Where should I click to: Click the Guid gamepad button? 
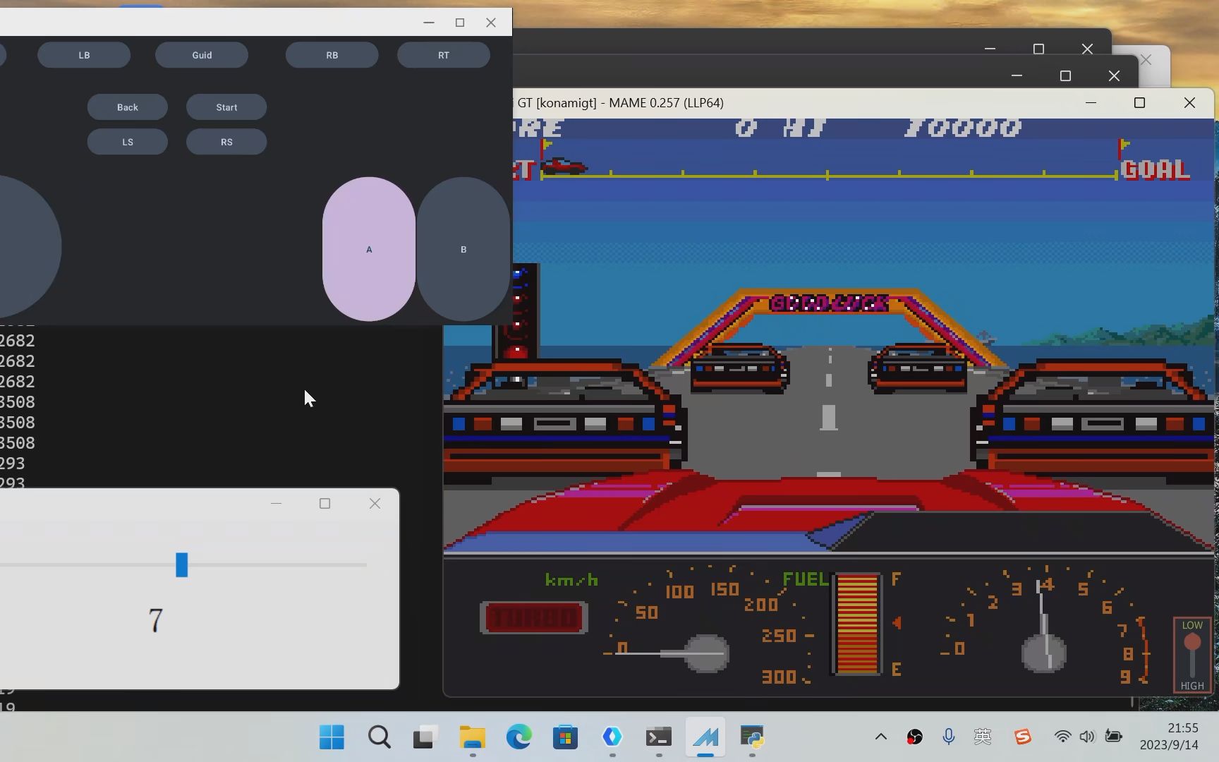point(202,55)
